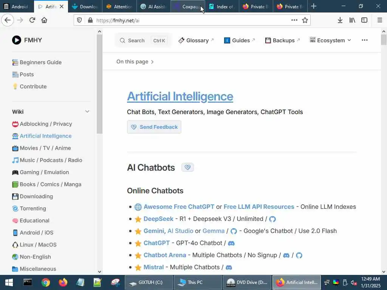
Task: Open Movies / TV / Anime wiki page
Action: point(42,148)
